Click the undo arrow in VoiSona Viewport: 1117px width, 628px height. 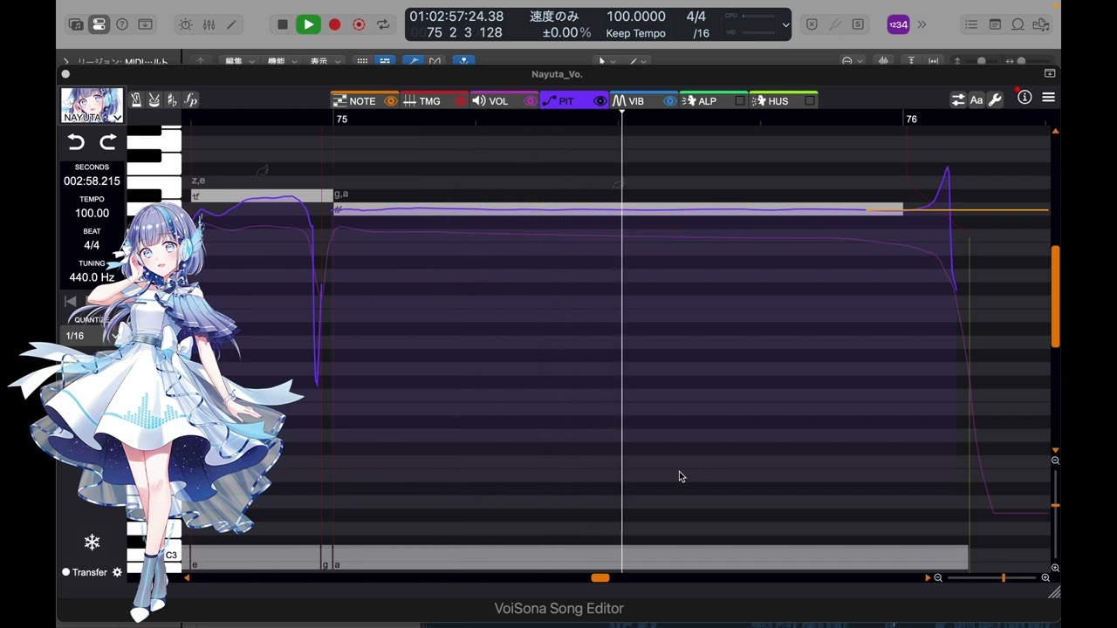(76, 143)
